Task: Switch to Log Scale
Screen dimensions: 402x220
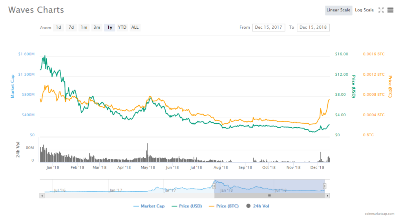Action: tap(364, 10)
